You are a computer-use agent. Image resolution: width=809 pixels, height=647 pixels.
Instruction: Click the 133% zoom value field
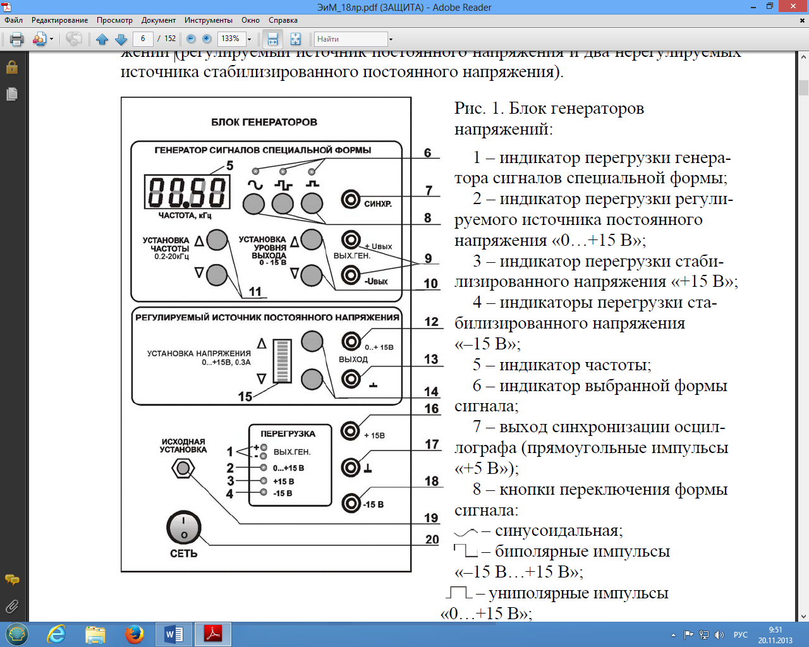pyautogui.click(x=231, y=39)
